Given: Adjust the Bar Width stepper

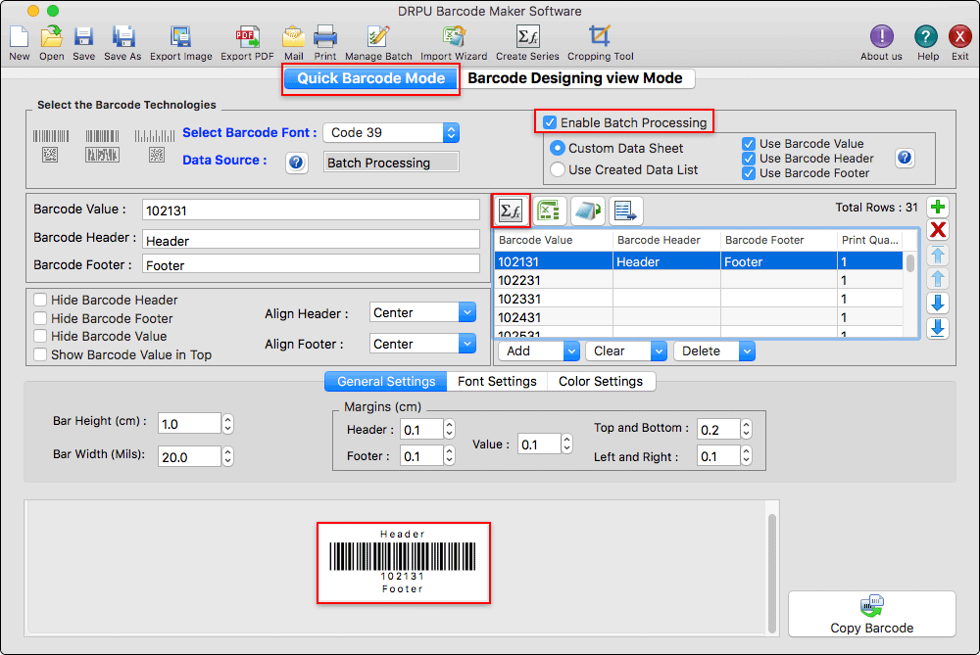Looking at the screenshot, I should coord(228,456).
